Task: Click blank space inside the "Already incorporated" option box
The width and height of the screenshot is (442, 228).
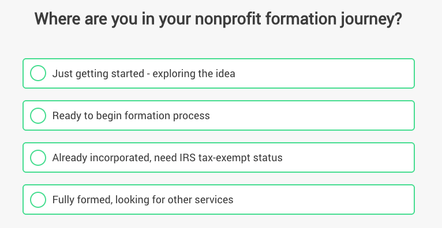Action: pyautogui.click(x=347, y=158)
